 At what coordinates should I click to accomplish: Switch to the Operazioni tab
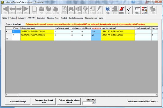click(x=41, y=18)
